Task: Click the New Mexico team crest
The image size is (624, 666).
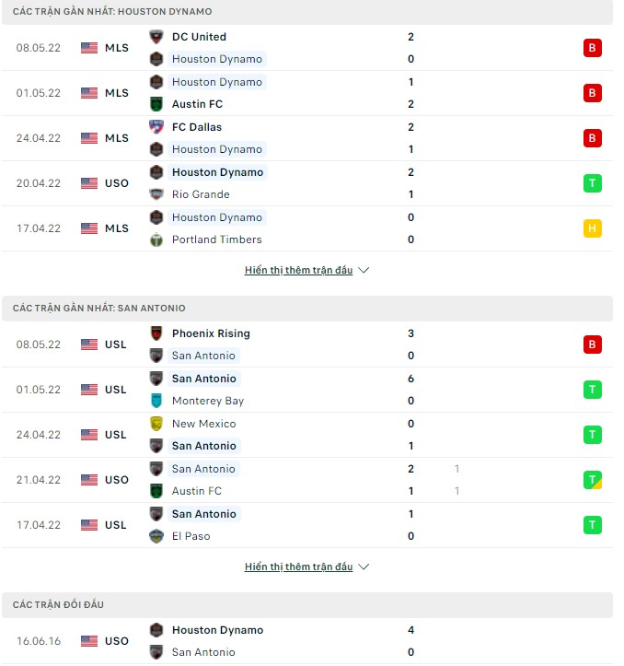Action: (x=156, y=424)
